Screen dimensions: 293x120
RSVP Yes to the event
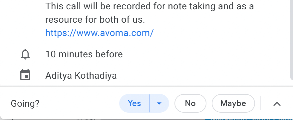point(135,103)
